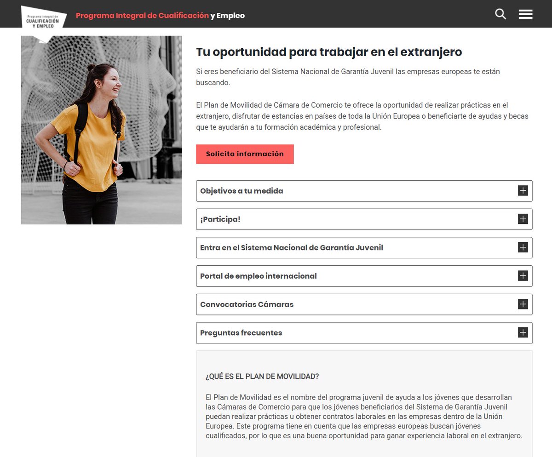Open the search magnifier icon

point(500,14)
